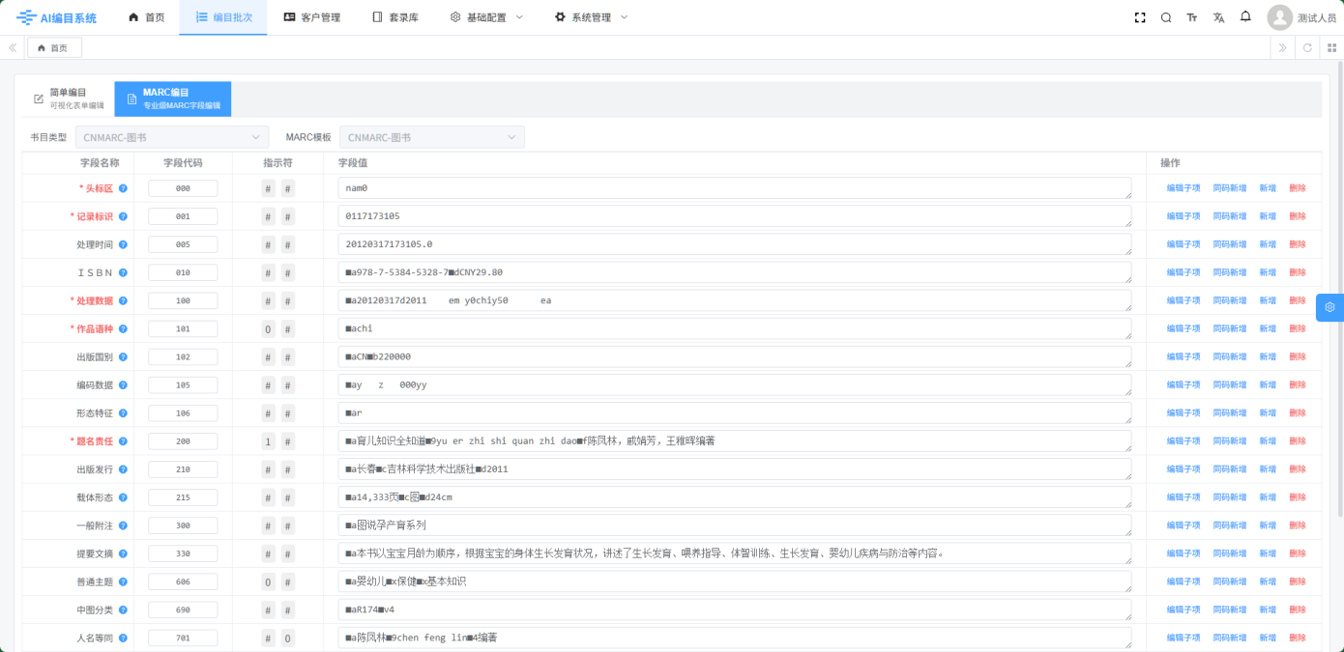Screen dimensions: 1344x652
Task: Show help for the 中图分类 field
Action: 123,609
